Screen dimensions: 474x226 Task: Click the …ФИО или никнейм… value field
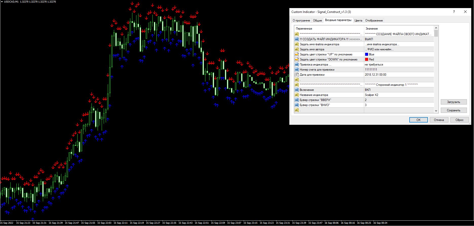point(399,49)
